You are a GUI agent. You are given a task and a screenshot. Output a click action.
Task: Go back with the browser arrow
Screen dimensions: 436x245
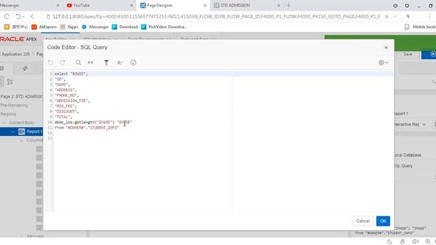coord(32,16)
